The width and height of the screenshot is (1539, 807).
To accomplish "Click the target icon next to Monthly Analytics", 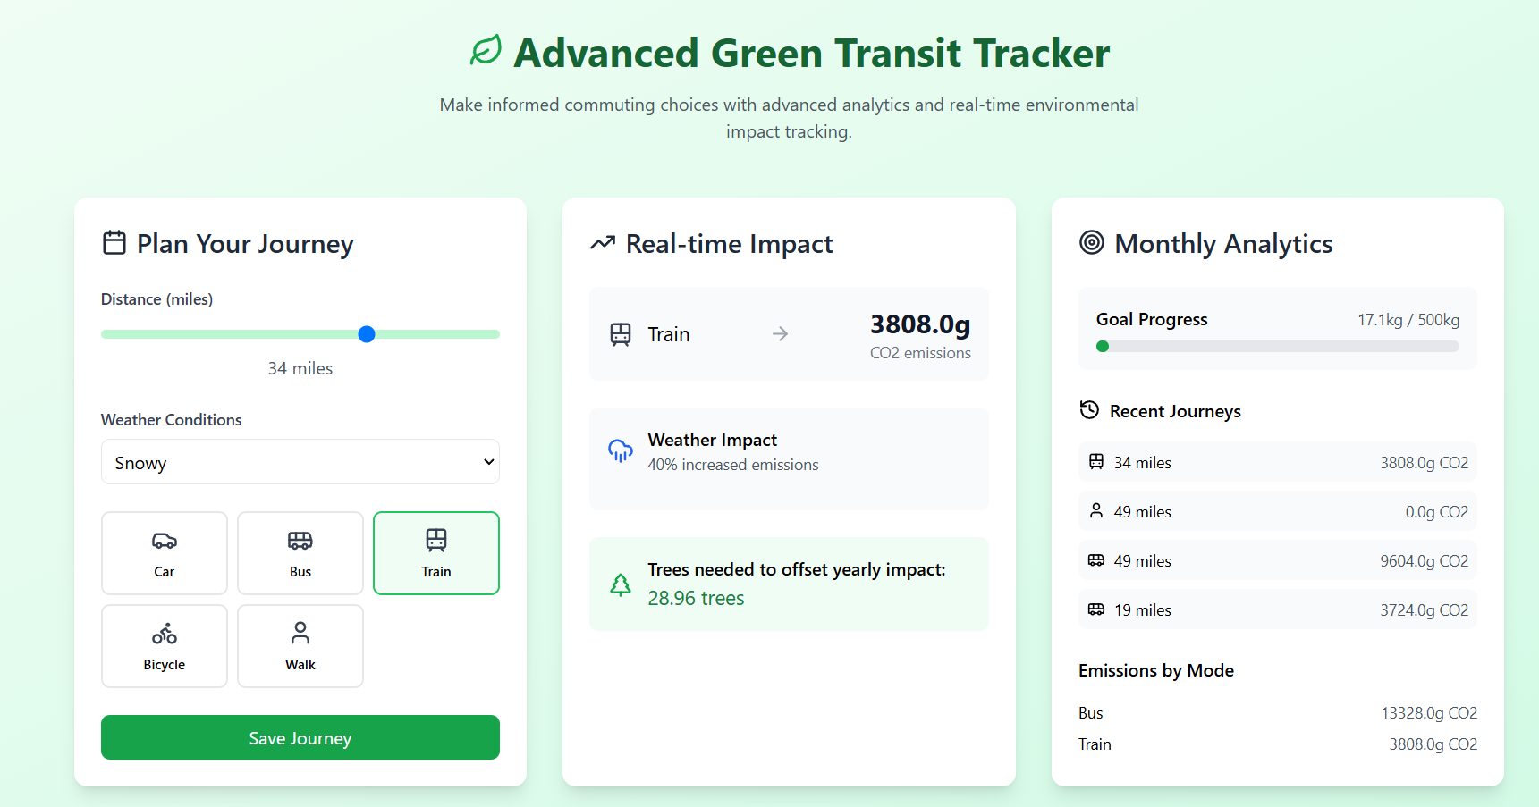I will coord(1091,242).
